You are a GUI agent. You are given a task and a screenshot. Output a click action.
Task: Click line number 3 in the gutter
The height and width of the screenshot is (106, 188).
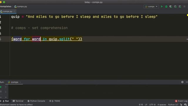(x=1, y=28)
